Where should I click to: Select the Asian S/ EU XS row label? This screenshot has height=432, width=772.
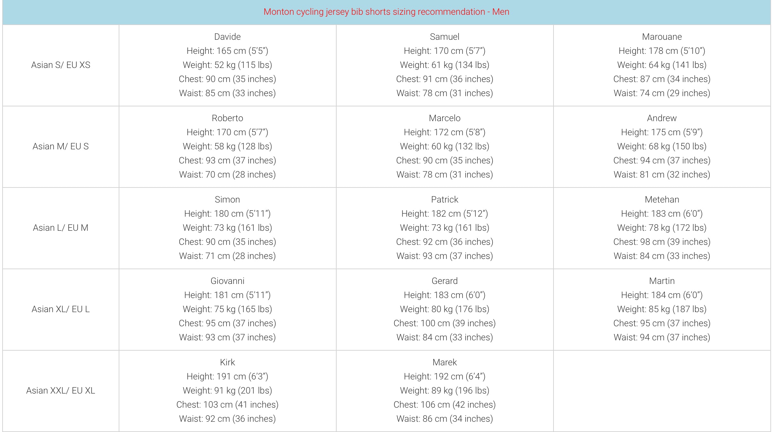point(61,65)
